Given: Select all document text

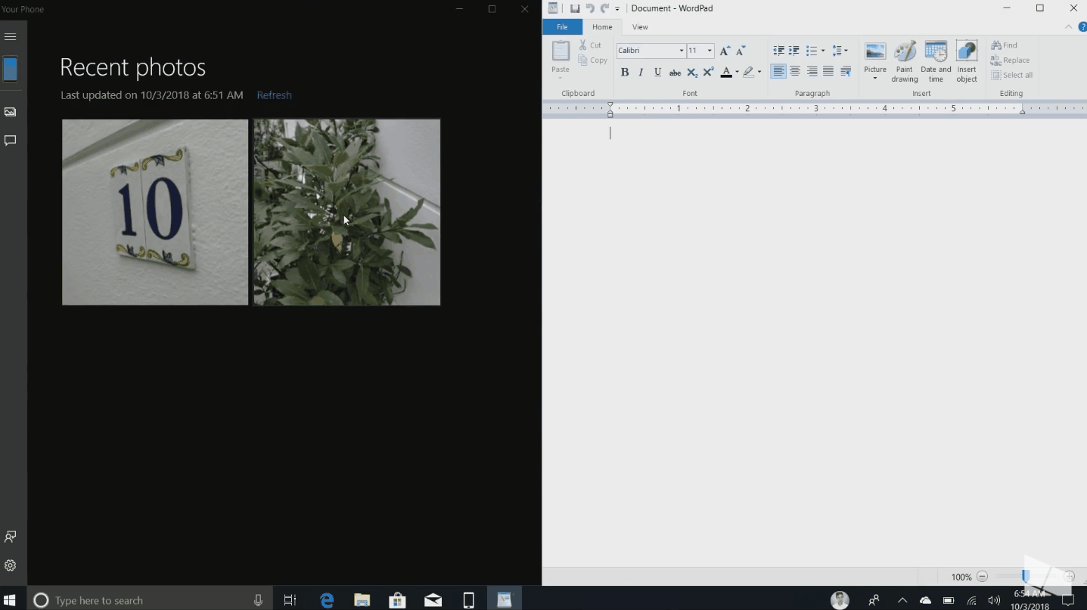Looking at the screenshot, I should pos(1012,76).
